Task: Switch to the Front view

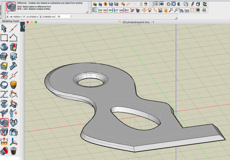Action: [x=127, y=10]
